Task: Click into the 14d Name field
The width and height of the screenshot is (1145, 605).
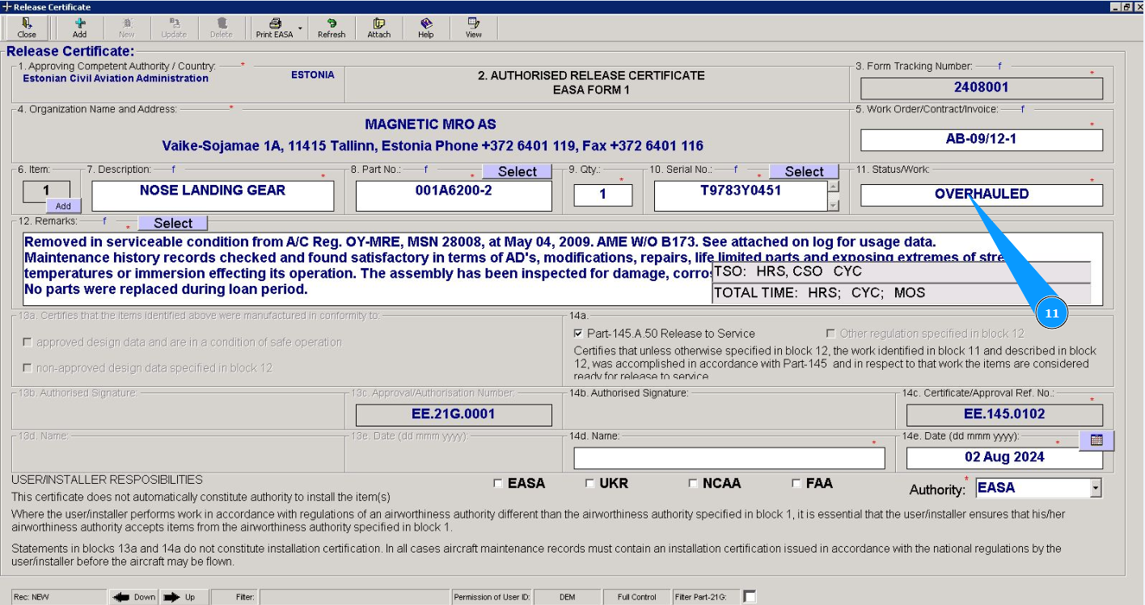Action: (x=729, y=458)
